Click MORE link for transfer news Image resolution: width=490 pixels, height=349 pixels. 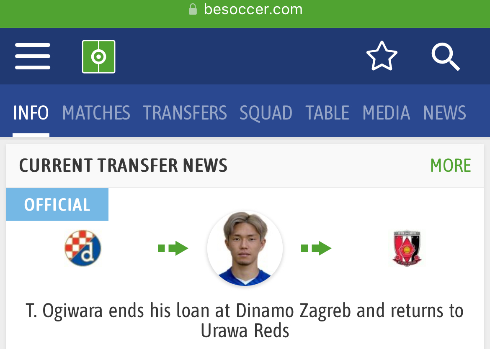tap(451, 165)
